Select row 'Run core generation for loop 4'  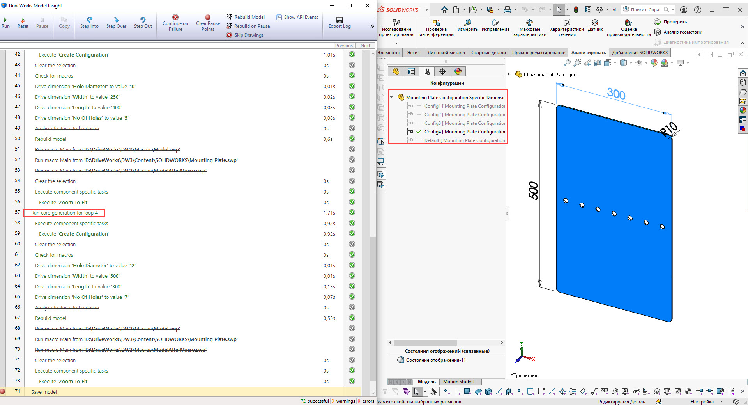[64, 213]
